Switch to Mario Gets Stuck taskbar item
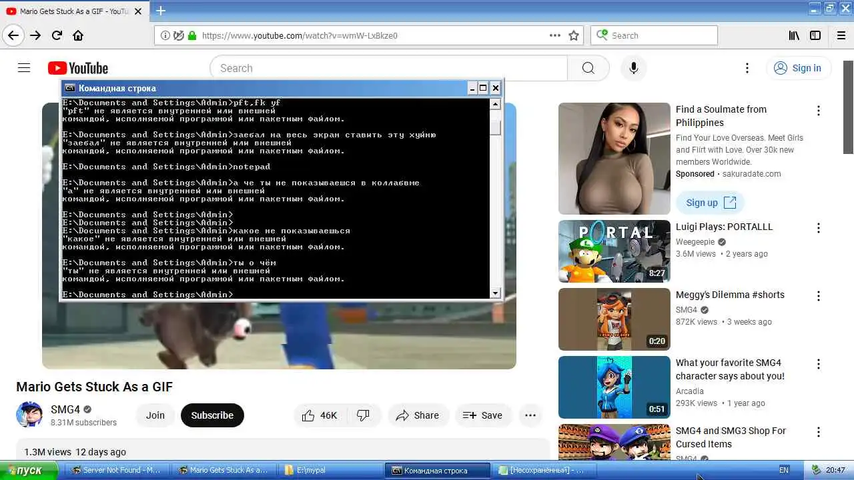Image resolution: width=854 pixels, height=480 pixels. [x=224, y=470]
